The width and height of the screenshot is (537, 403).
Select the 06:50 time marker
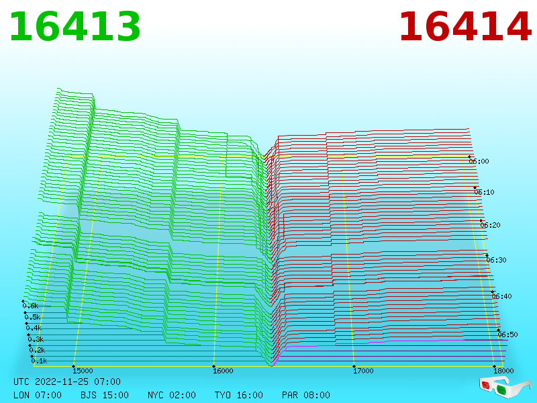[x=507, y=334]
